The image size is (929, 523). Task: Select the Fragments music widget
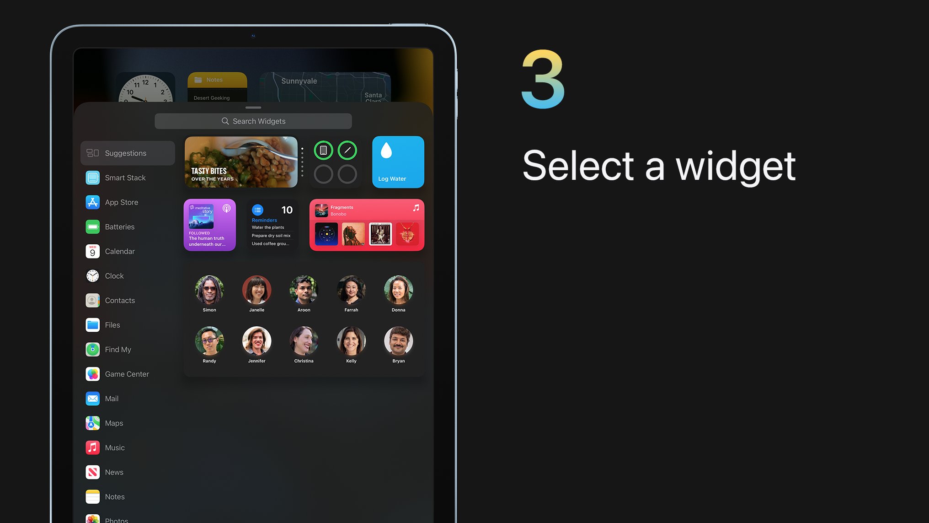click(x=367, y=225)
